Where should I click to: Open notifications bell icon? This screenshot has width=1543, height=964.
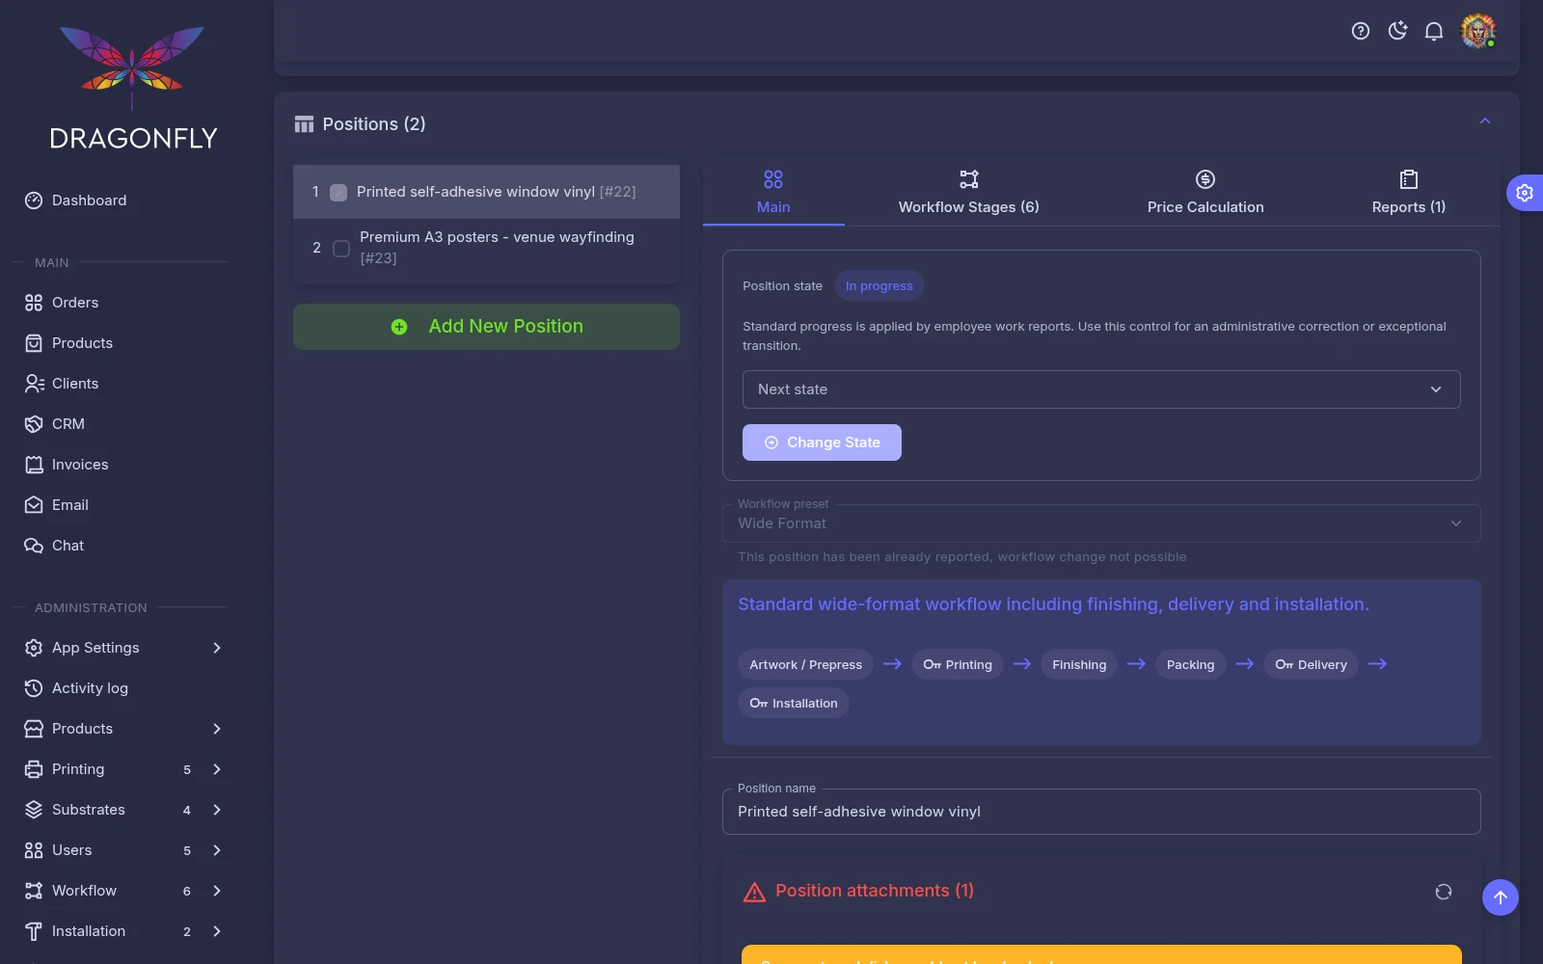coord(1434,31)
